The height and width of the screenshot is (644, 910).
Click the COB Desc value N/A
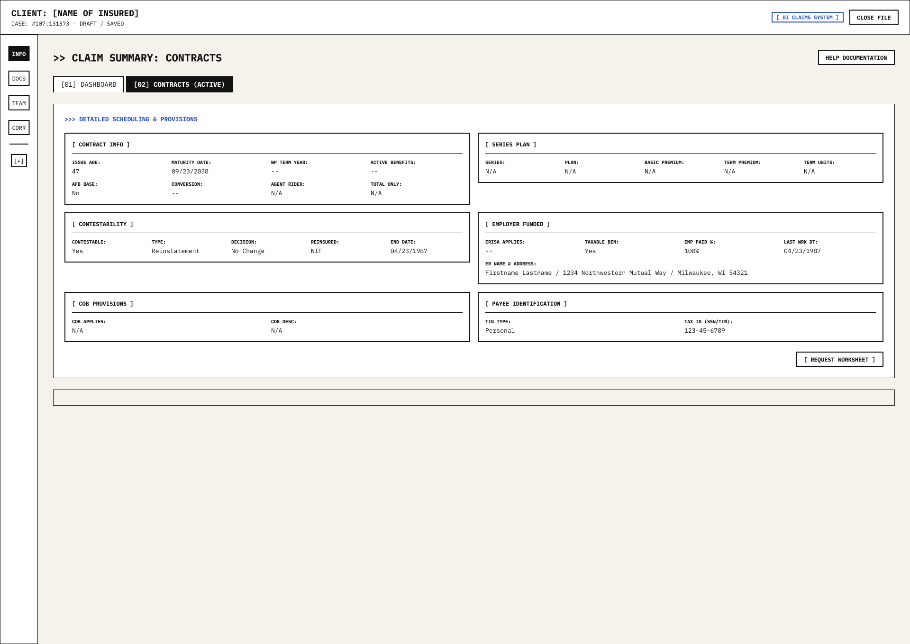click(x=277, y=331)
